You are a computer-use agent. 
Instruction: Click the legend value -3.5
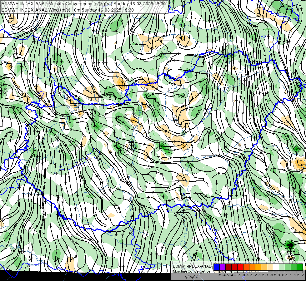click(x=237, y=275)
